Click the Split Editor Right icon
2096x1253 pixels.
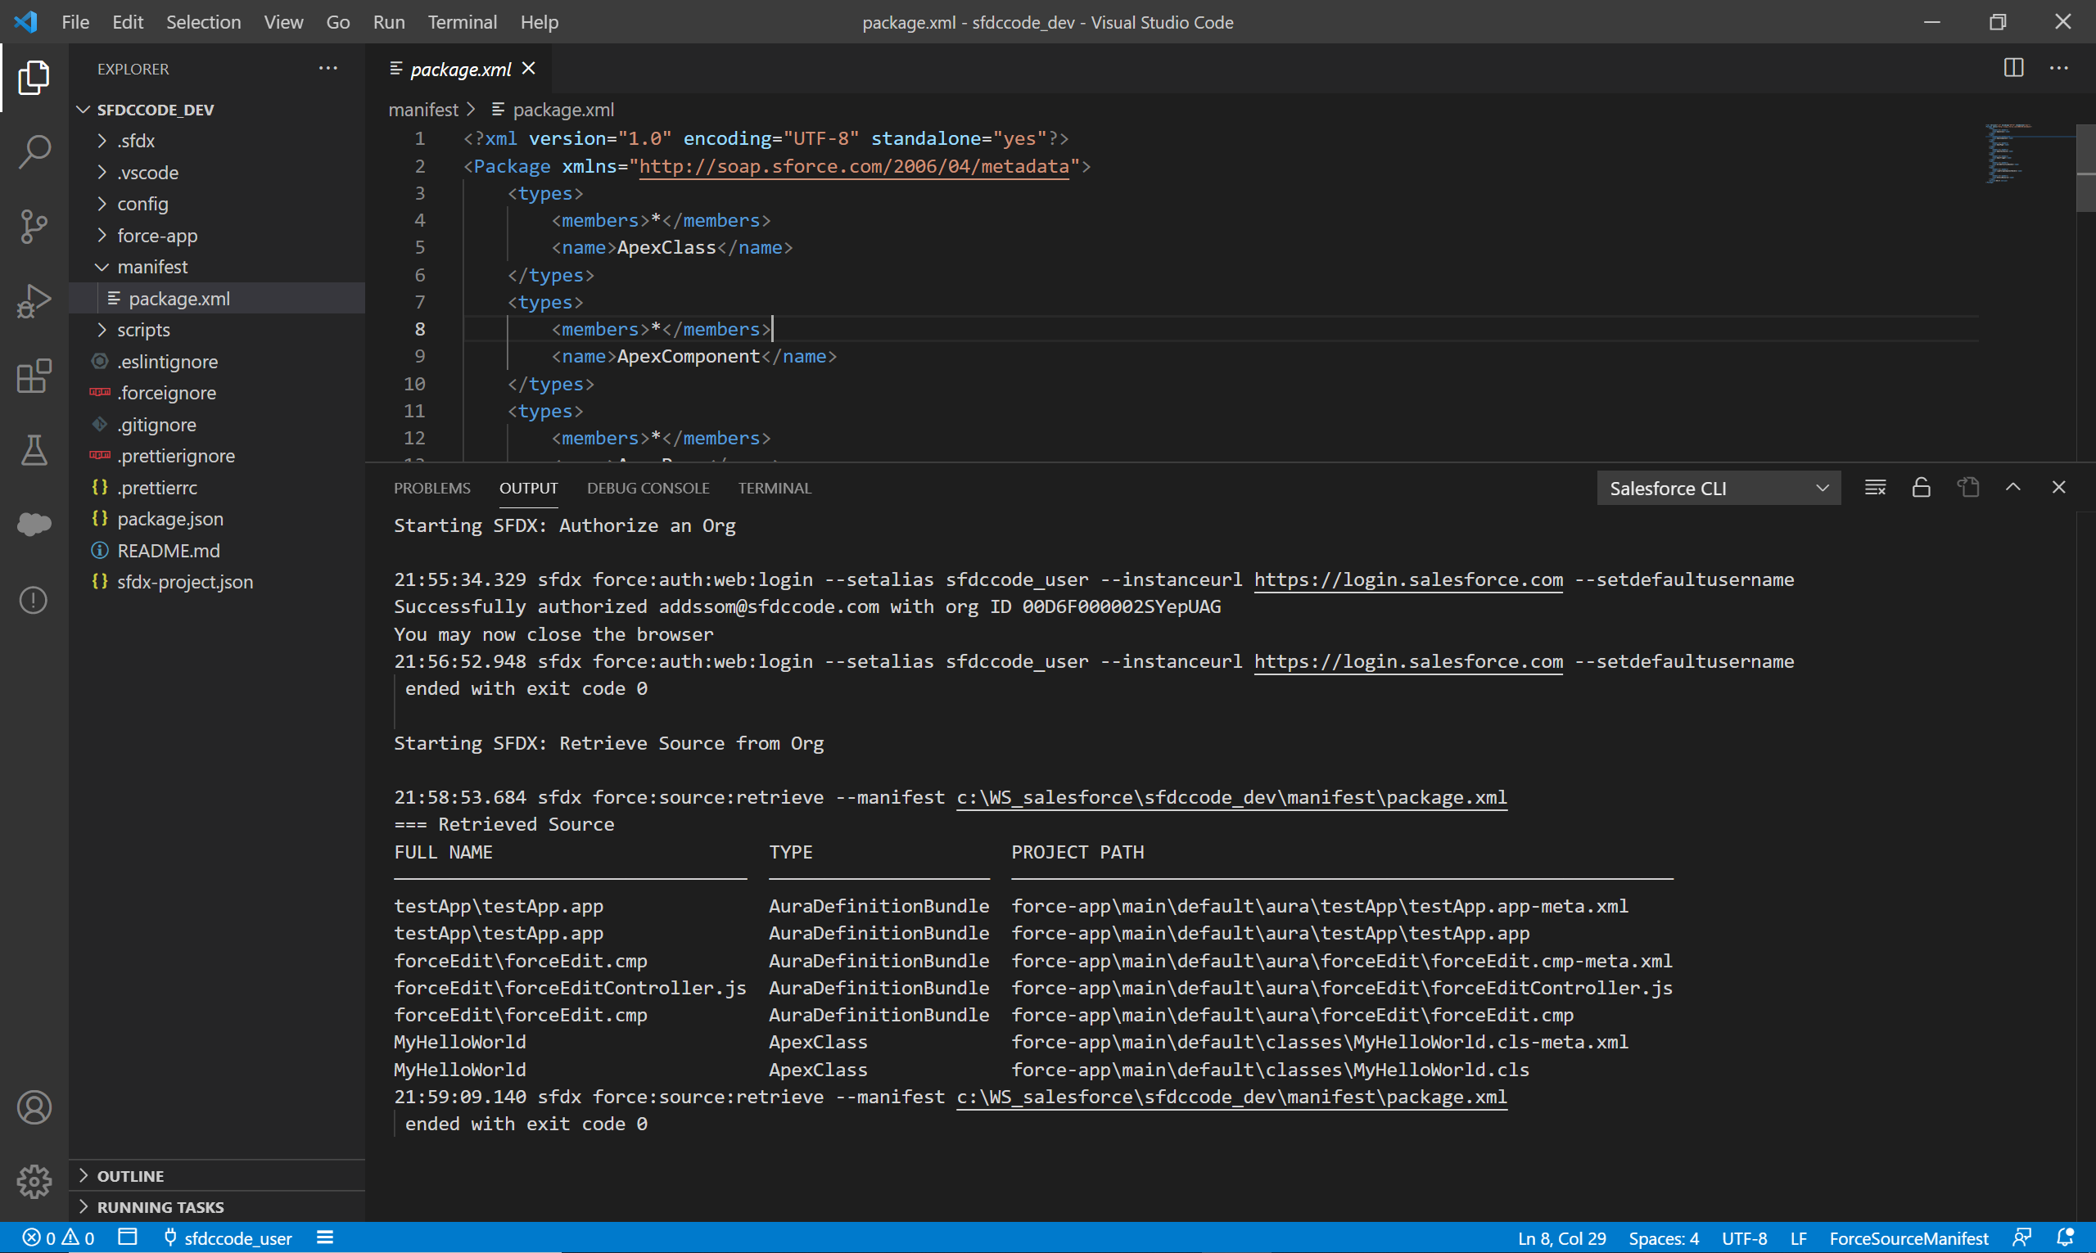2013,69
